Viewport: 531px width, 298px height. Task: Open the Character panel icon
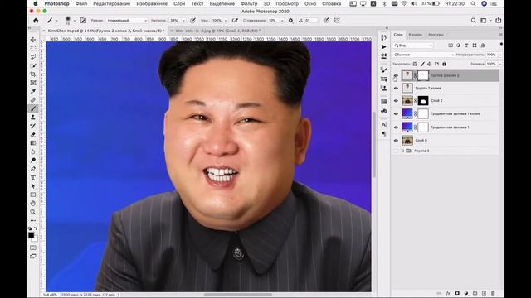383,124
